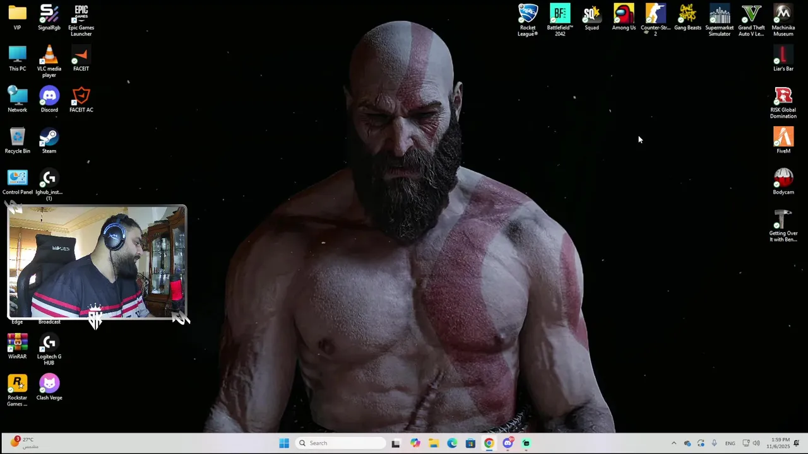Viewport: 808px width, 454px height.
Task: Open File Explorer from the taskbar
Action: coord(434,443)
